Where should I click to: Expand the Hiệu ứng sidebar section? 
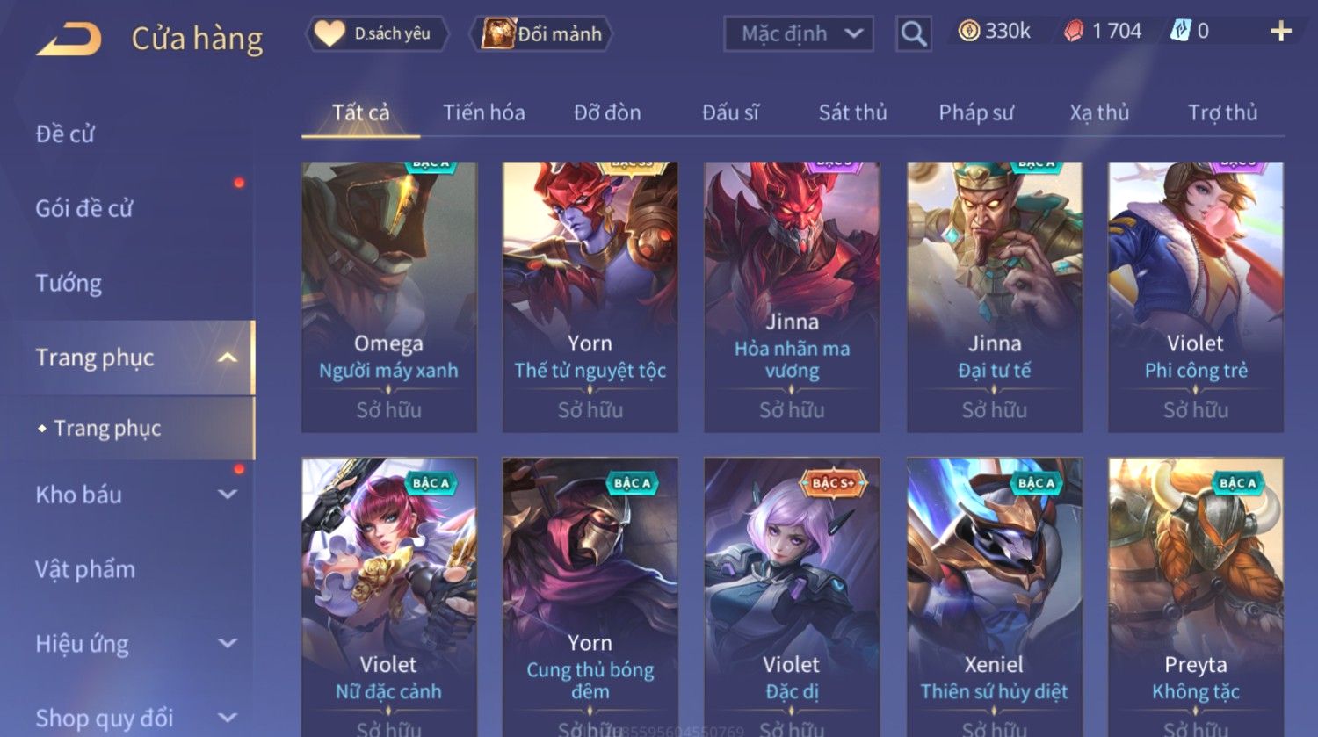(228, 644)
